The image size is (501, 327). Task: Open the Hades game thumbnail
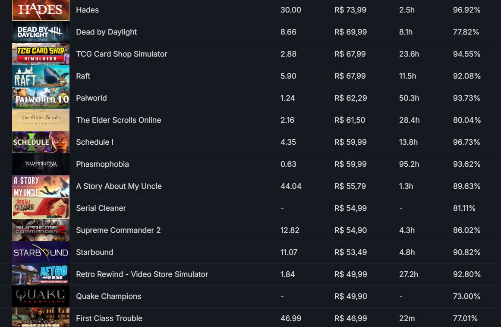tap(41, 10)
